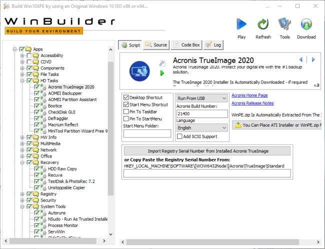Image resolution: width=325 pixels, height=249 pixels.
Task: Expand the Network tree node
Action: [22, 150]
